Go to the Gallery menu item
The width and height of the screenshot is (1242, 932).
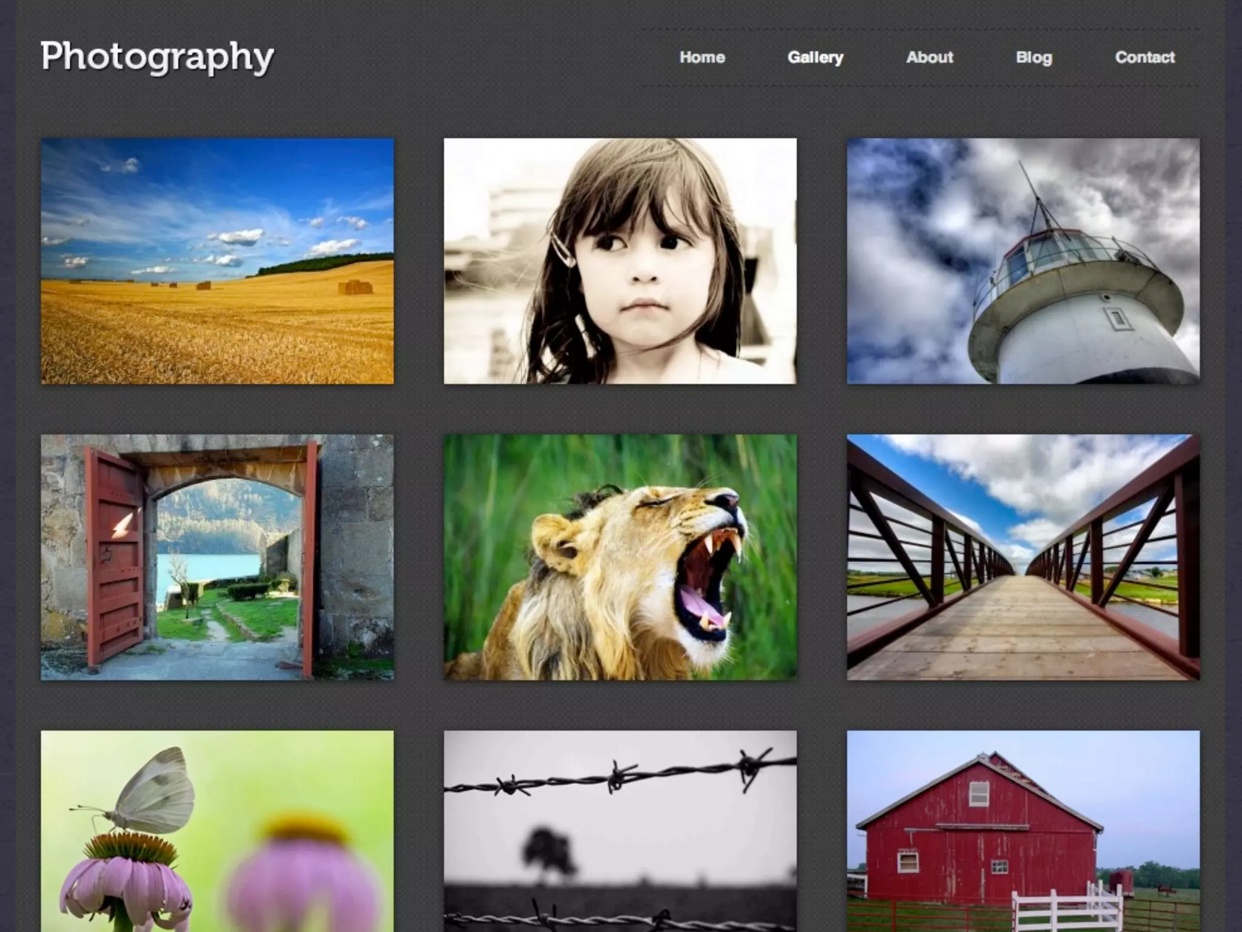815,58
